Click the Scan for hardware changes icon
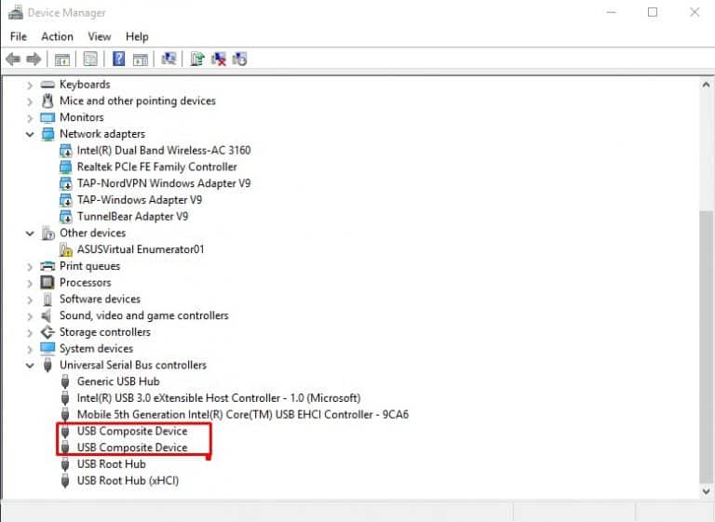The width and height of the screenshot is (715, 522). pos(169,59)
